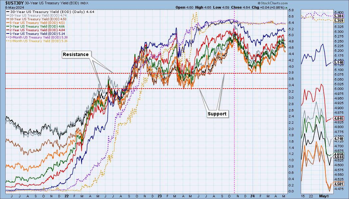The width and height of the screenshot is (349, 199).
Task: Select the 3-Year US Treasury Yield legend entry
Action: click(36, 27)
